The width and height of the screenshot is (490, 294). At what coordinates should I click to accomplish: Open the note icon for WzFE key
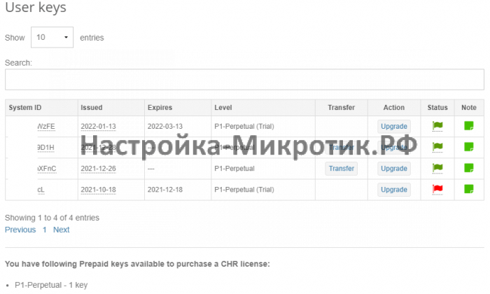point(469,126)
